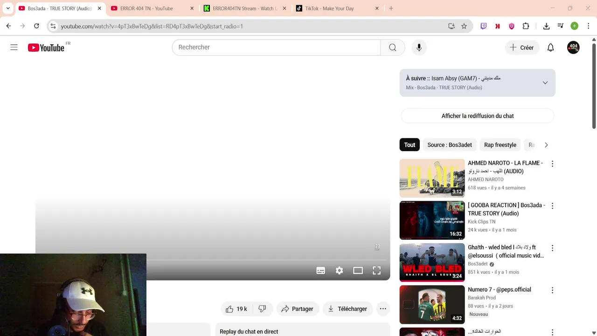This screenshot has width=597, height=336.
Task: Open browser downloads
Action: 546,26
